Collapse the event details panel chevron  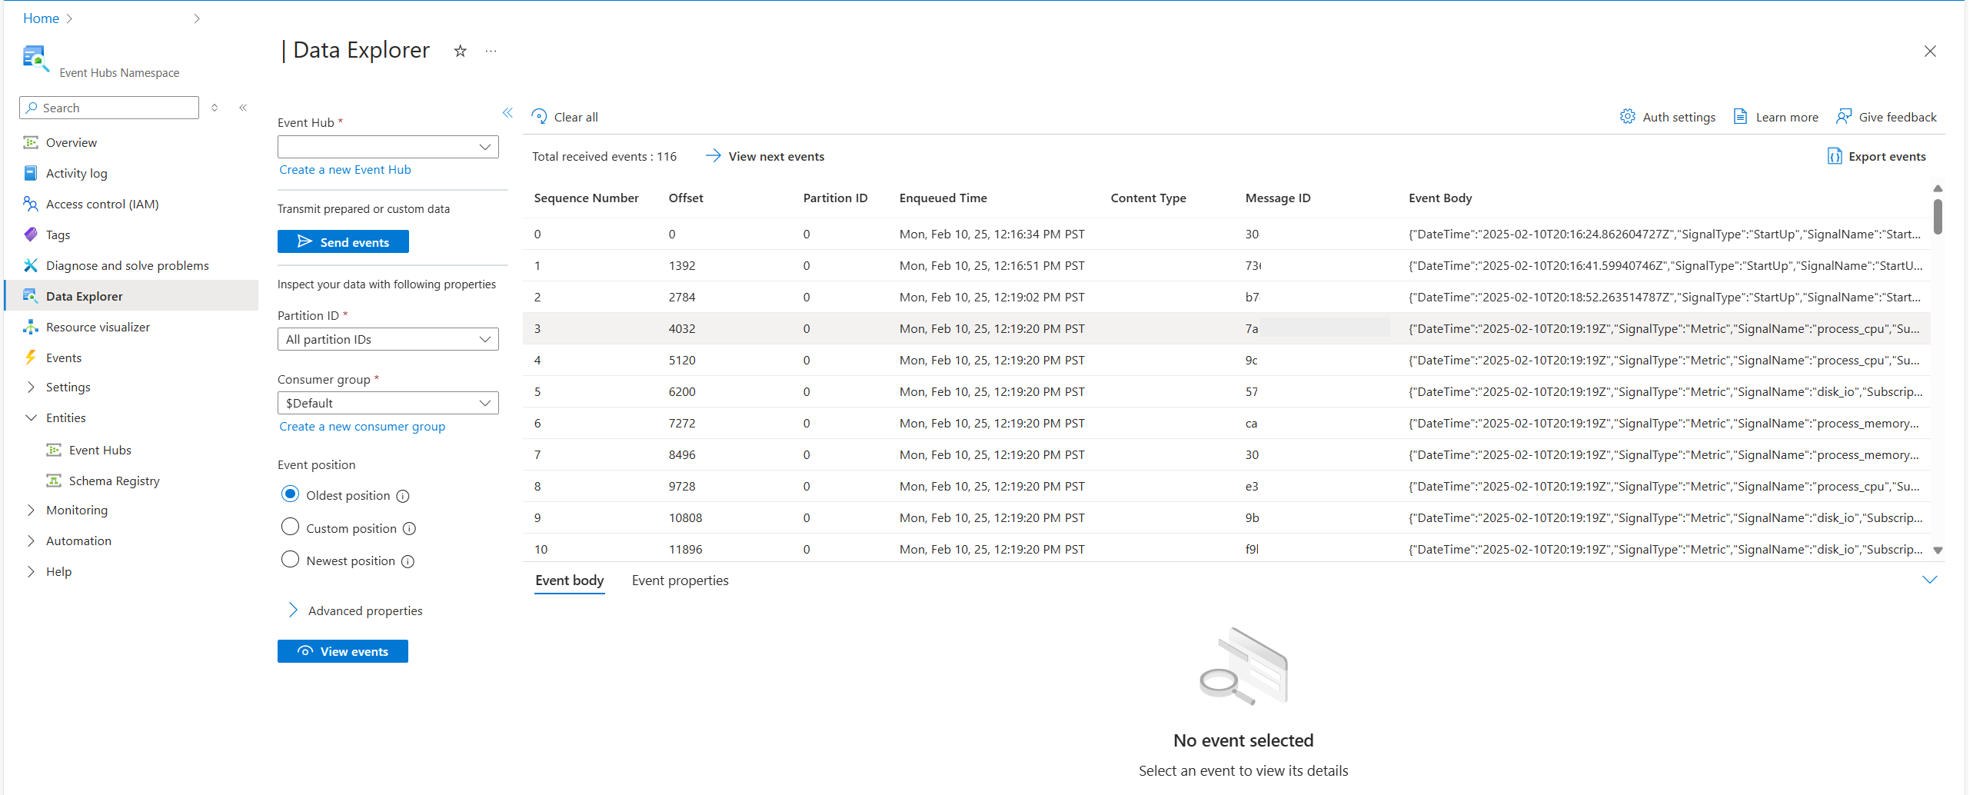click(1929, 580)
